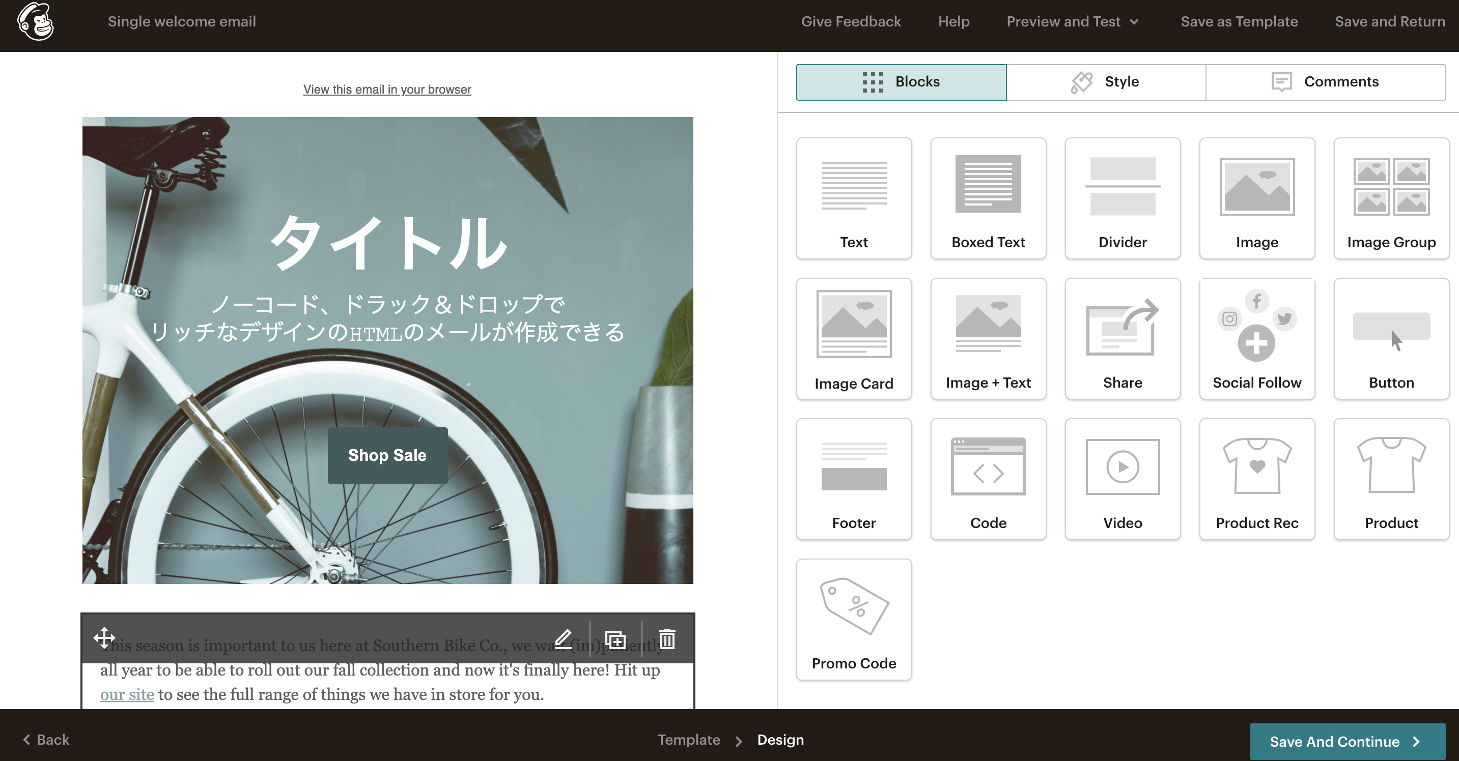
Task: Open the Preview and Test dropdown
Action: tap(1072, 21)
